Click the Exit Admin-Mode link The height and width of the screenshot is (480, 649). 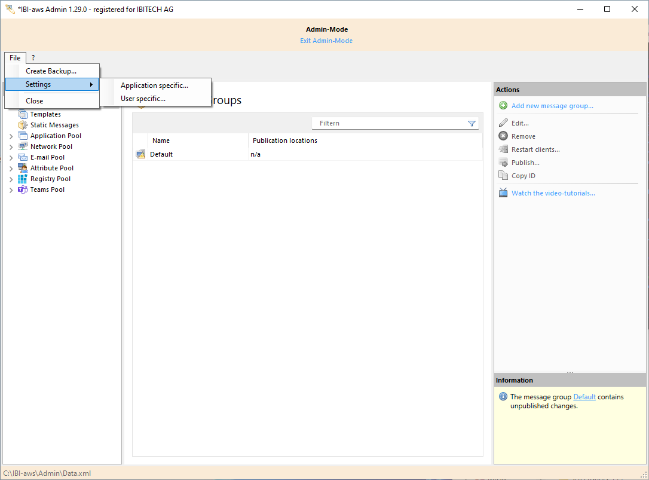click(x=326, y=41)
